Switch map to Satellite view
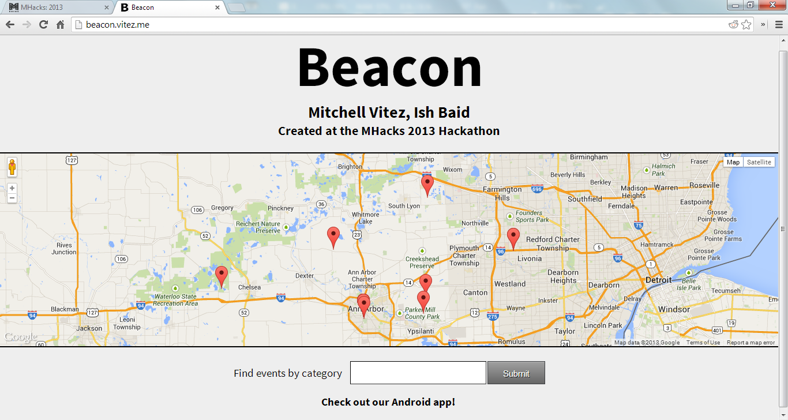This screenshot has height=420, width=788. point(759,162)
